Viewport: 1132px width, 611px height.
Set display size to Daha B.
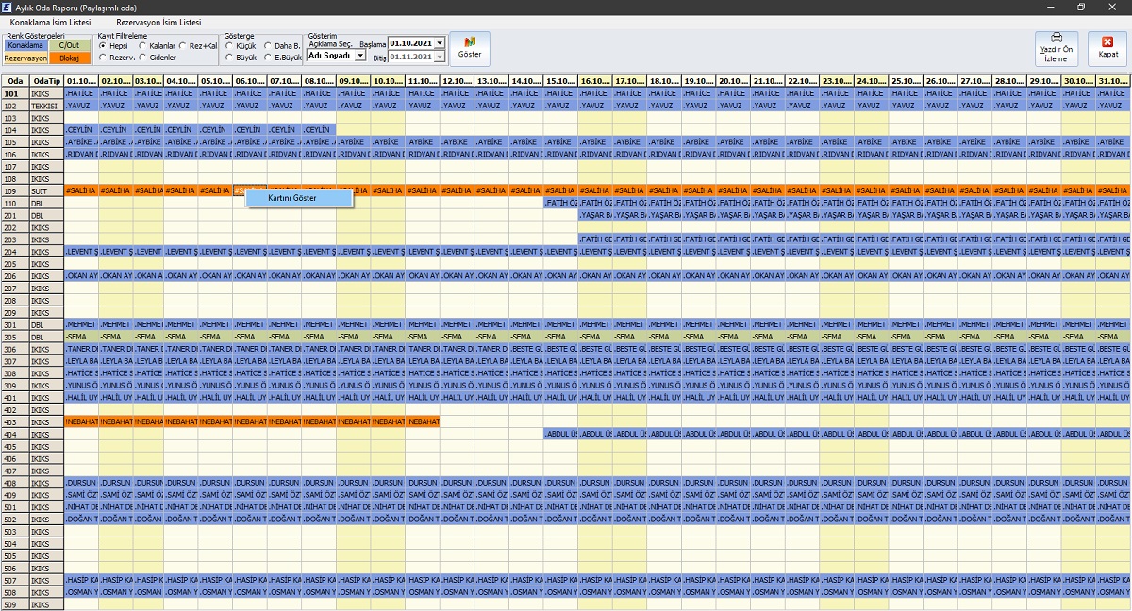pos(282,45)
